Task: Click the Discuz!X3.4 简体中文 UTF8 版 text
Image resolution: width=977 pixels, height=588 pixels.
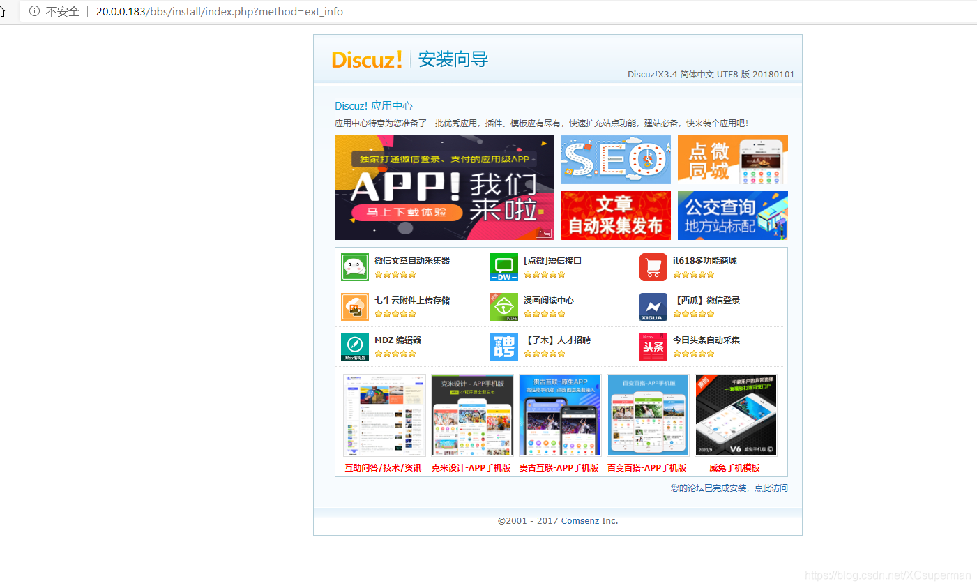Action: [x=711, y=75]
